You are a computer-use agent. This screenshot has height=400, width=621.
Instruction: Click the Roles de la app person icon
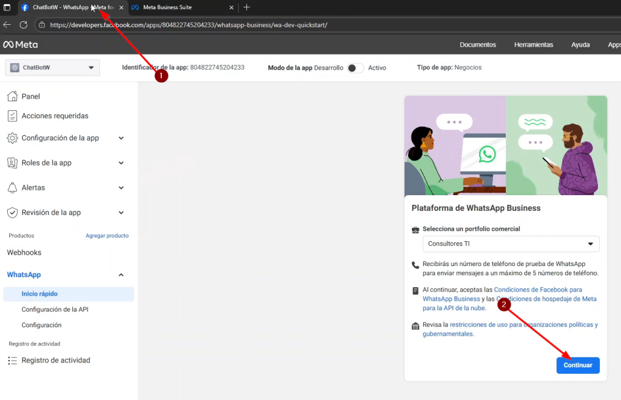[x=12, y=162]
